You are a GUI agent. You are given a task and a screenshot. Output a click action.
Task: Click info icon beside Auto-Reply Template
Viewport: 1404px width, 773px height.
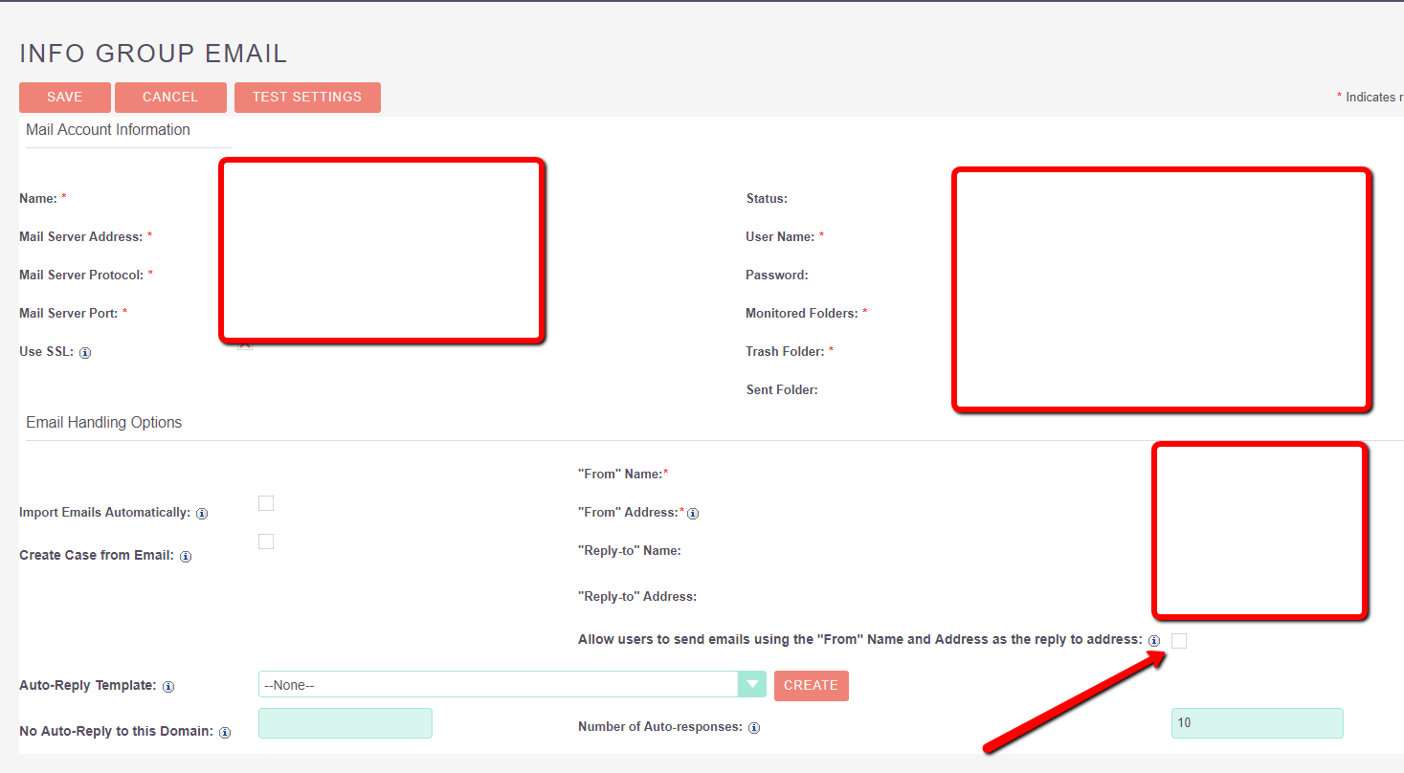click(x=168, y=687)
